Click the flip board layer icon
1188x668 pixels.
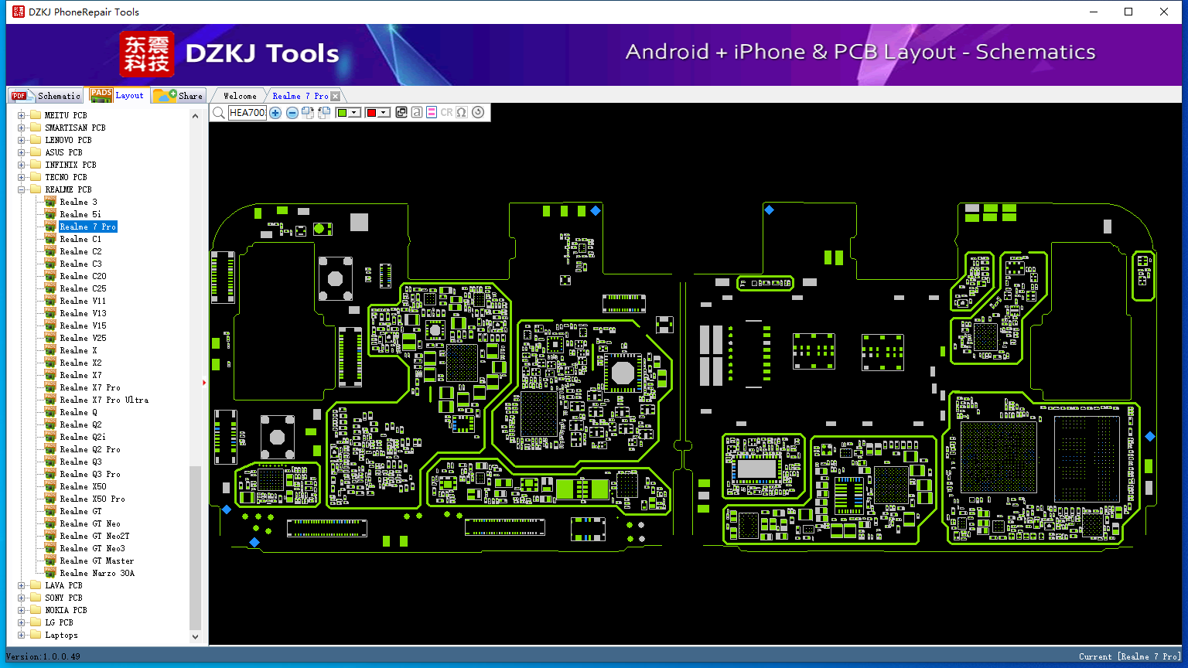pyautogui.click(x=401, y=112)
